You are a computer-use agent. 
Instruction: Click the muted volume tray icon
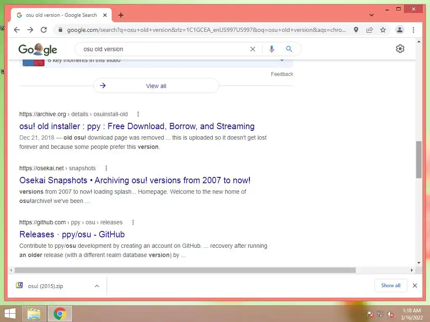click(x=391, y=314)
